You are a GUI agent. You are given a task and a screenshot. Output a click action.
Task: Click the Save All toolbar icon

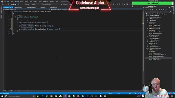point(16,4)
